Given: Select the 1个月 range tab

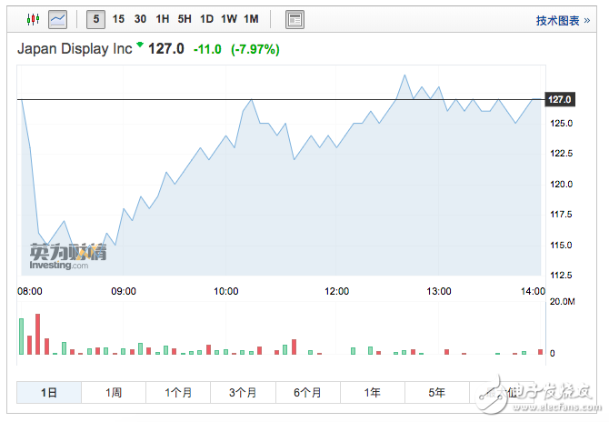Looking at the screenshot, I should [x=178, y=393].
